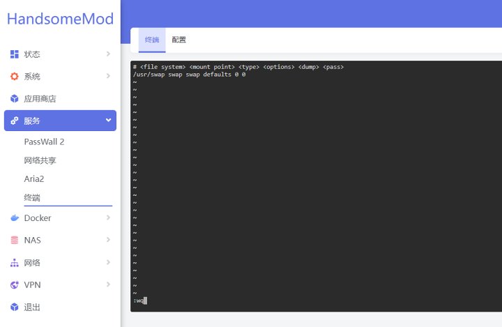This screenshot has height=327, width=502.
Task: Click the VPN globe icon
Action: tap(15, 284)
